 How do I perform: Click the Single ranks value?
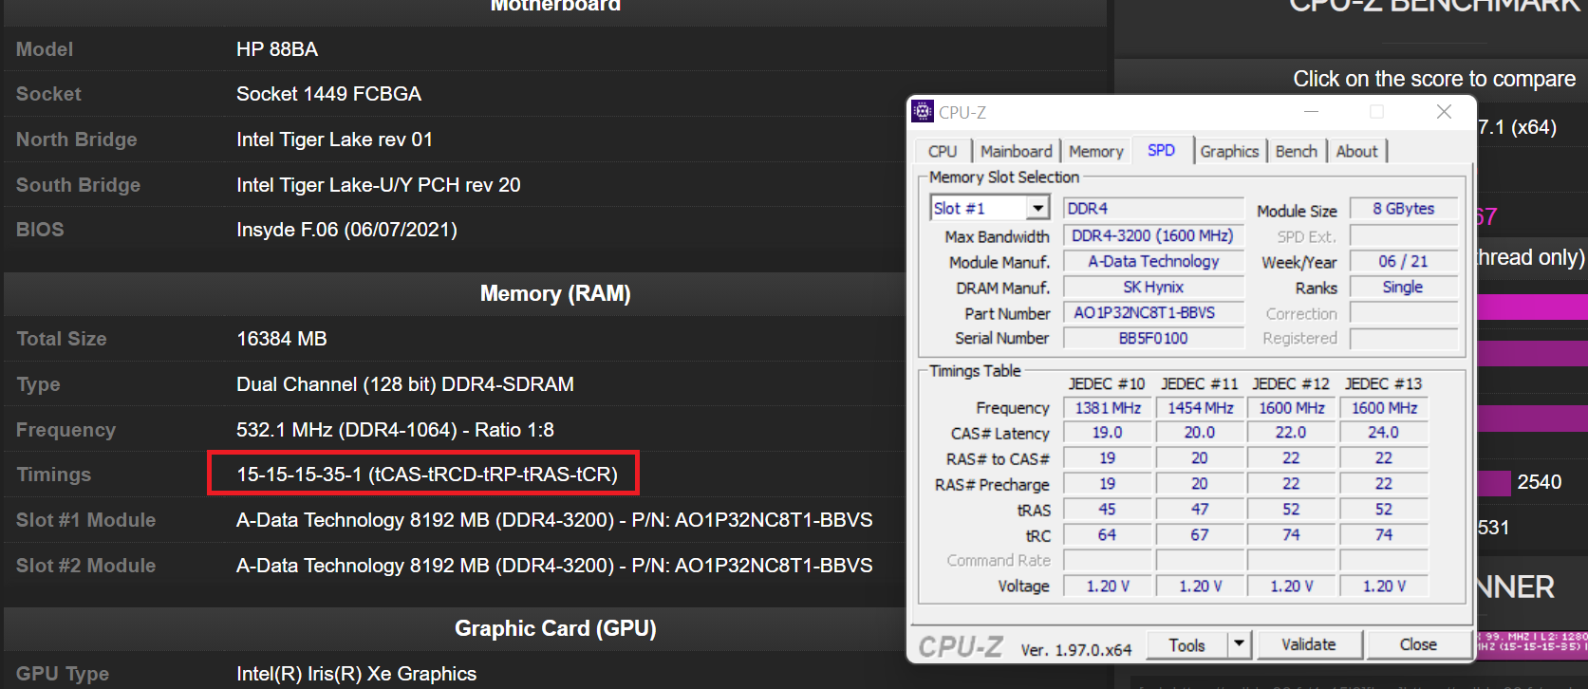click(1403, 287)
